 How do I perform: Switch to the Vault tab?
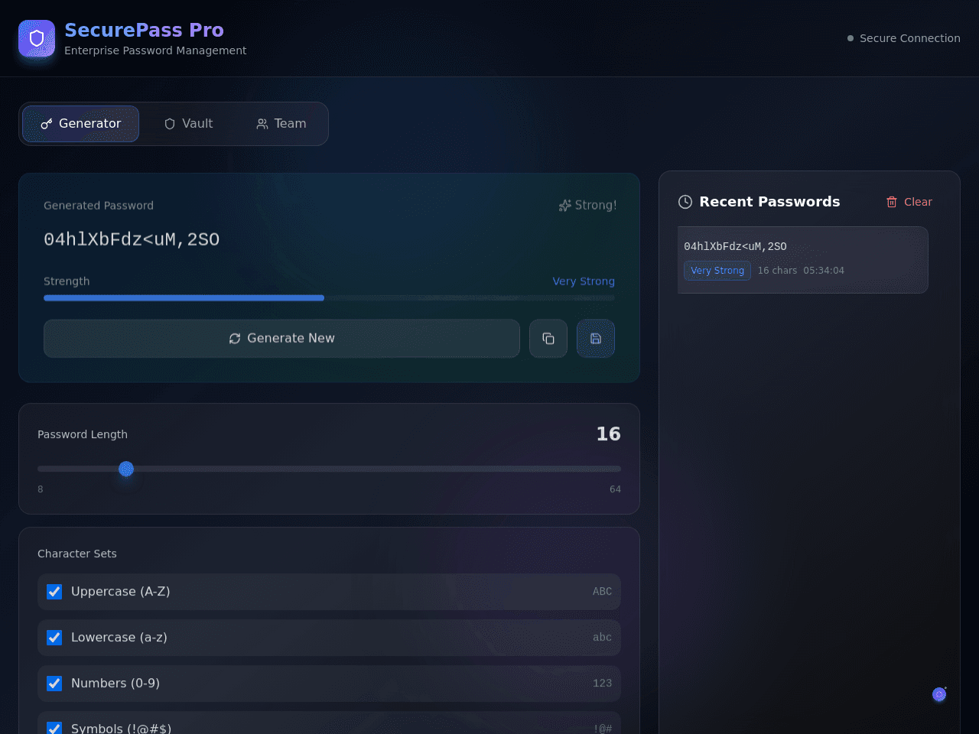pos(188,124)
